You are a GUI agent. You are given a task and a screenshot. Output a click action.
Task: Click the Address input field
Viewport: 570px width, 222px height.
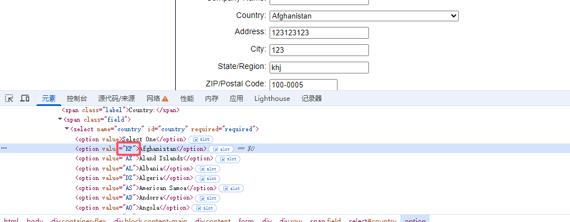(x=319, y=33)
